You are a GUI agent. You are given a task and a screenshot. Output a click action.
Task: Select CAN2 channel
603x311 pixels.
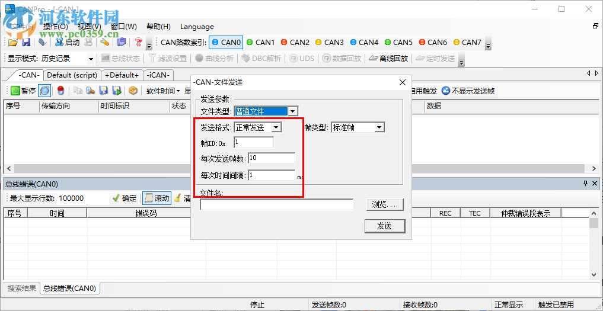295,42
